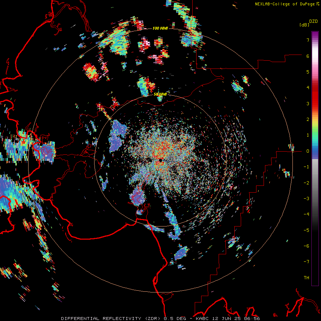321x321 pixels.
Task: Click the 100 NMI range ring label
Action: pos(160,28)
